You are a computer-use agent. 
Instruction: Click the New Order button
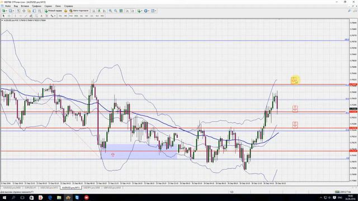tap(53, 11)
